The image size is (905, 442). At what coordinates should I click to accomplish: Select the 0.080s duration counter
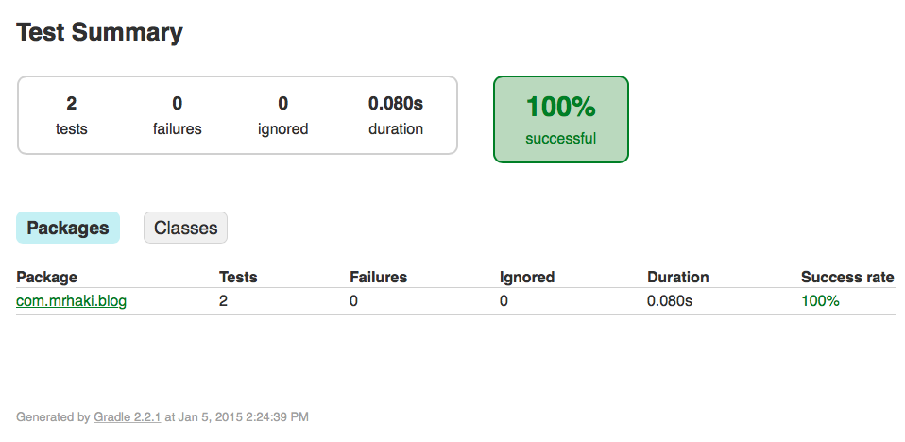pos(396,115)
